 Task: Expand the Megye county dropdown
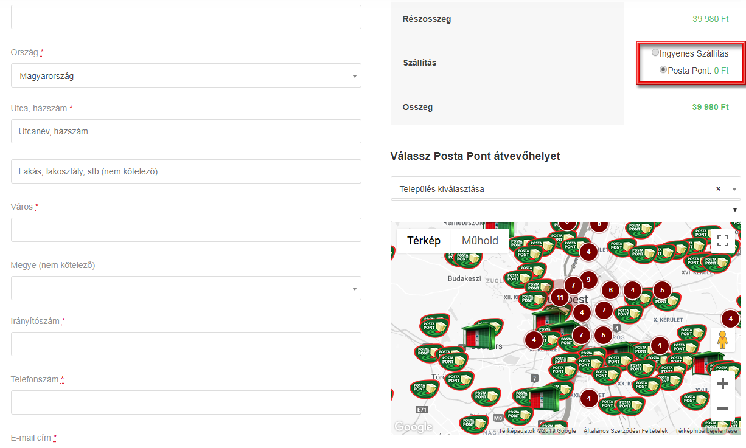(x=186, y=288)
